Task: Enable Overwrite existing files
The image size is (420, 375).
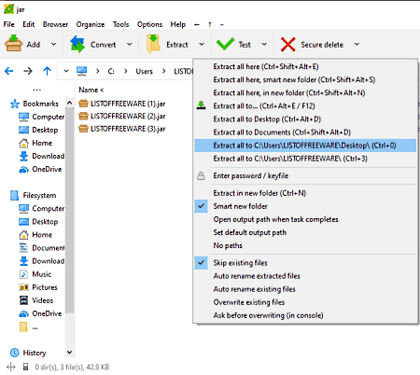Action: 305,302
